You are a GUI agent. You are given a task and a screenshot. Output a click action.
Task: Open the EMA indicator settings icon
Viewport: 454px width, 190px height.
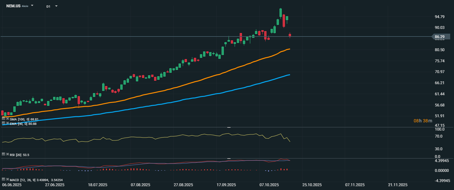point(4,123)
